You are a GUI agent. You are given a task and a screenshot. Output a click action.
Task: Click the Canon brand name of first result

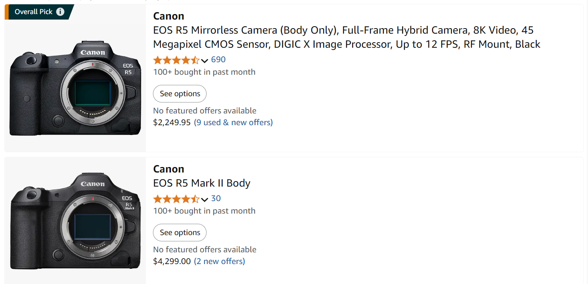coord(169,16)
